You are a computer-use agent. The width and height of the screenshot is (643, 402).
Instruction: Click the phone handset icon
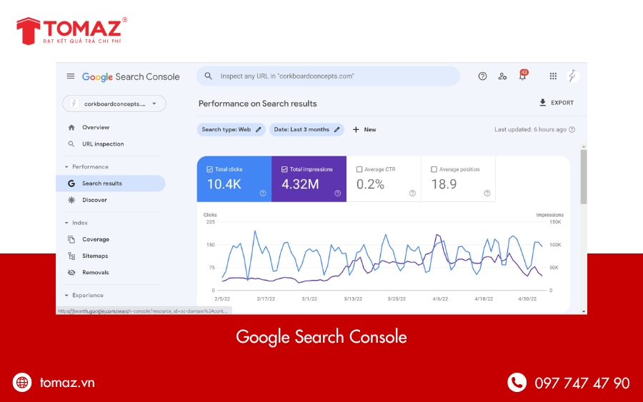517,383
